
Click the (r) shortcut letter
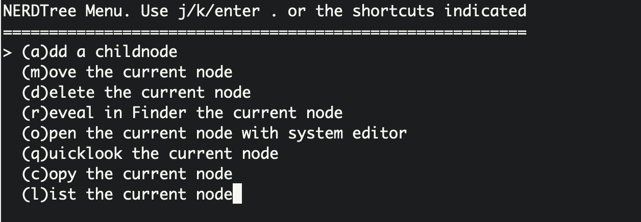[x=35, y=113]
